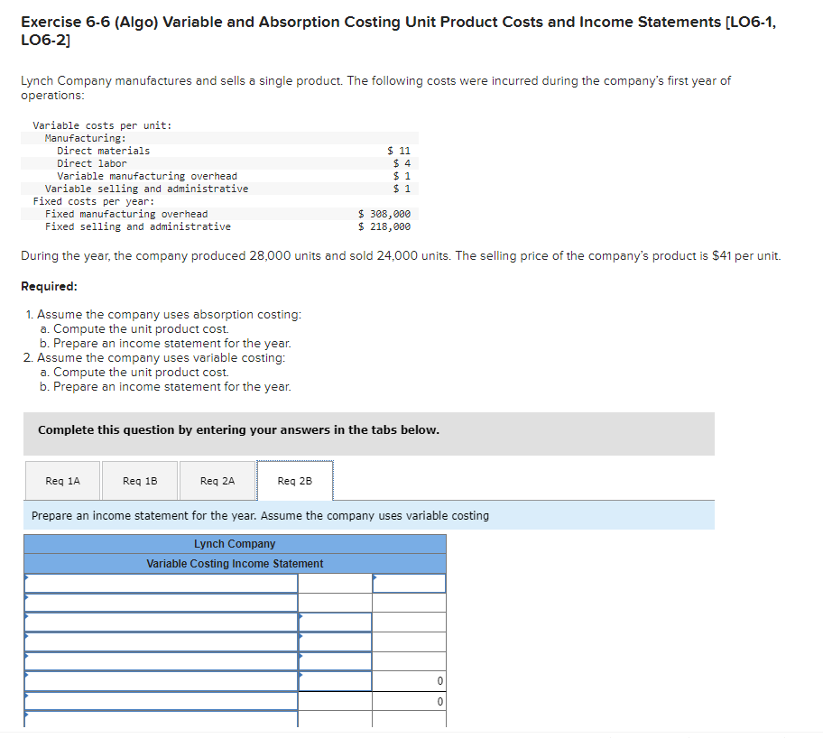The image size is (823, 738).
Task: Click the first middle-column amount input cell
Action: (334, 582)
